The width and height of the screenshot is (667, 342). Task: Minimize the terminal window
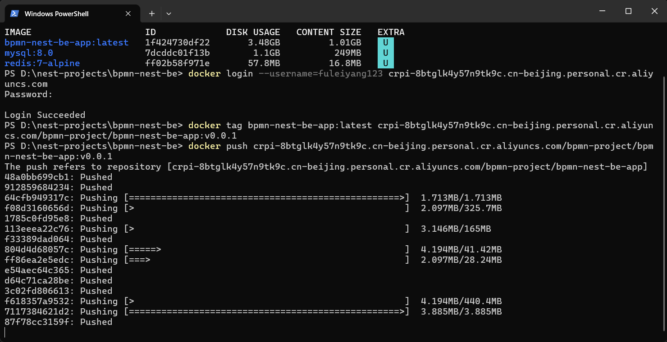[x=603, y=11]
